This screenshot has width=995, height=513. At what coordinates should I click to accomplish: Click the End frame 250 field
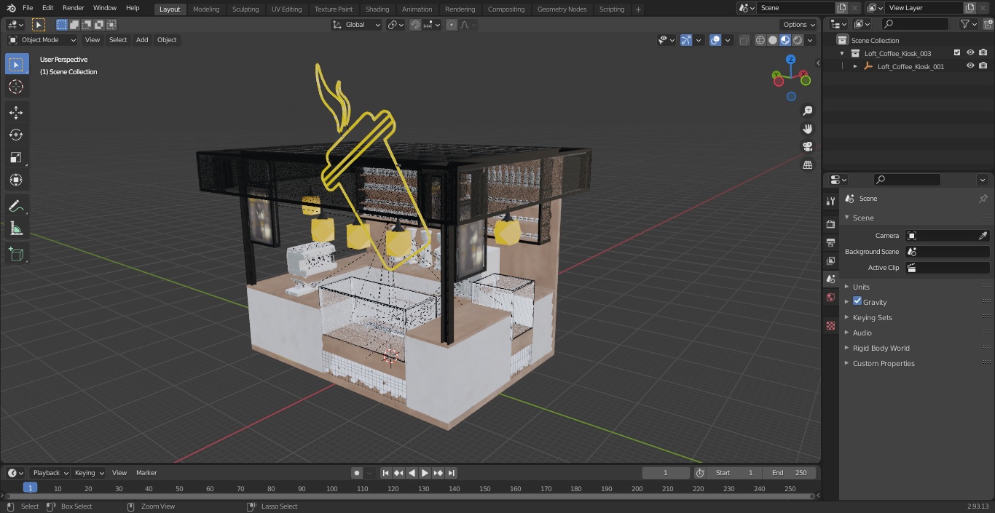pyautogui.click(x=790, y=473)
